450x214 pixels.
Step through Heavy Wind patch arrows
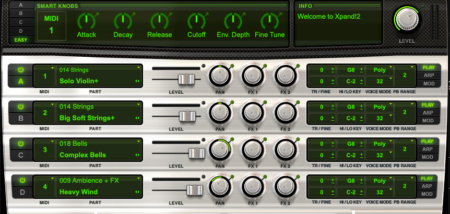pyautogui.click(x=137, y=192)
